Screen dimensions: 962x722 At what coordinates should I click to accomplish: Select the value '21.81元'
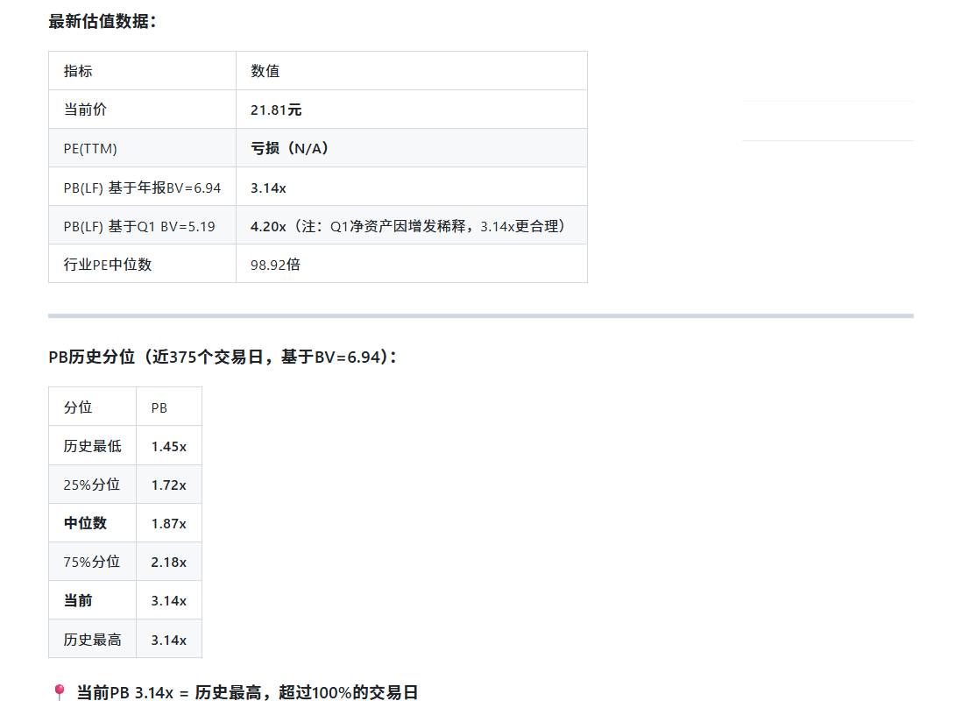276,110
